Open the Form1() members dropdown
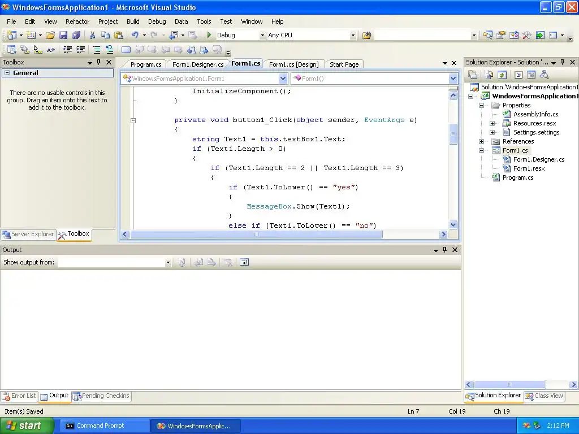The height and width of the screenshot is (434, 579). click(x=453, y=78)
